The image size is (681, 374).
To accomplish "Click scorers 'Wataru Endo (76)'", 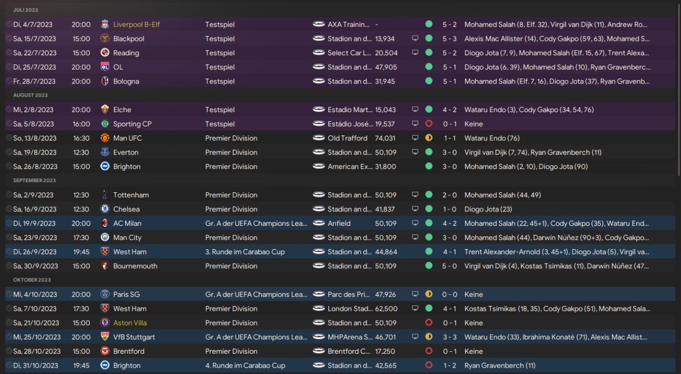I will pos(492,138).
